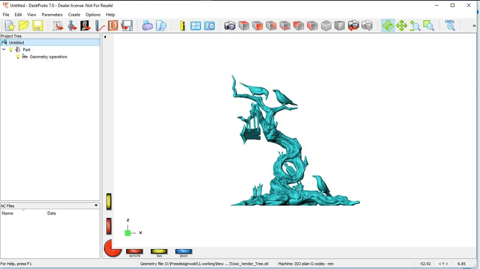480x269 pixels.
Task: Select the Rotate mouse mode icon
Action: pyautogui.click(x=388, y=26)
